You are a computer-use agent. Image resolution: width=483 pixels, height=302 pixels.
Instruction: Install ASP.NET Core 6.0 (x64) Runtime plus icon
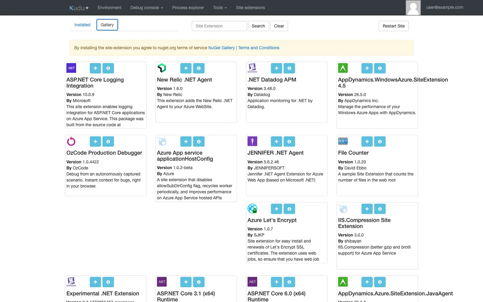click(x=276, y=282)
